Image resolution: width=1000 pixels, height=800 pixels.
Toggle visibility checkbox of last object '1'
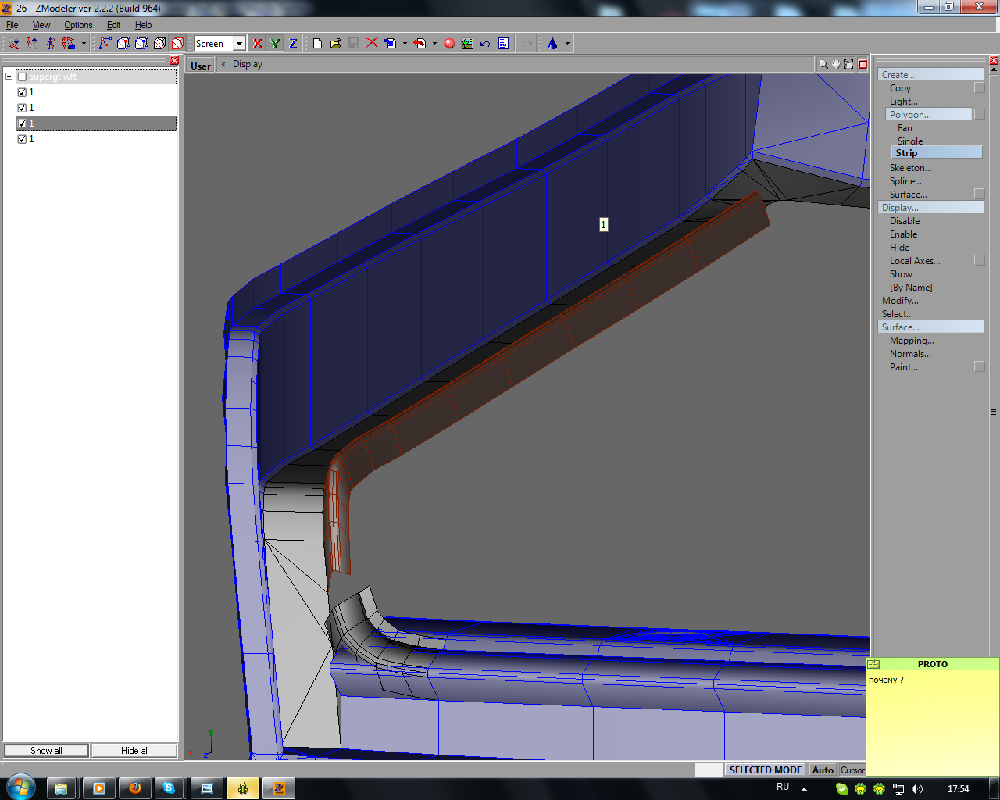22,139
